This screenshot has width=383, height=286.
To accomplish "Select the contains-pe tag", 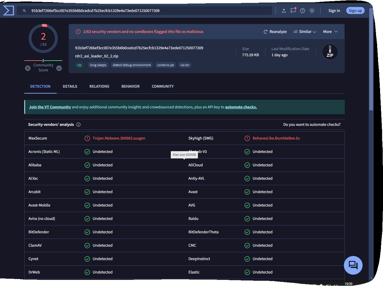I will 166,65.
